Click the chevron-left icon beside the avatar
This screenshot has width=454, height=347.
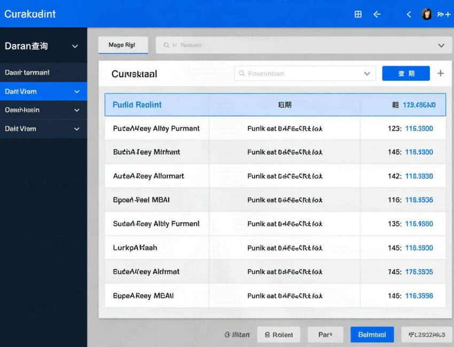(x=409, y=14)
